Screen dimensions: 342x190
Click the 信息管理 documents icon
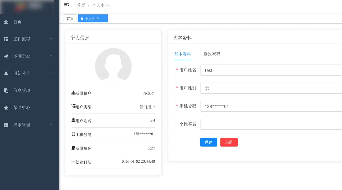pos(6,91)
